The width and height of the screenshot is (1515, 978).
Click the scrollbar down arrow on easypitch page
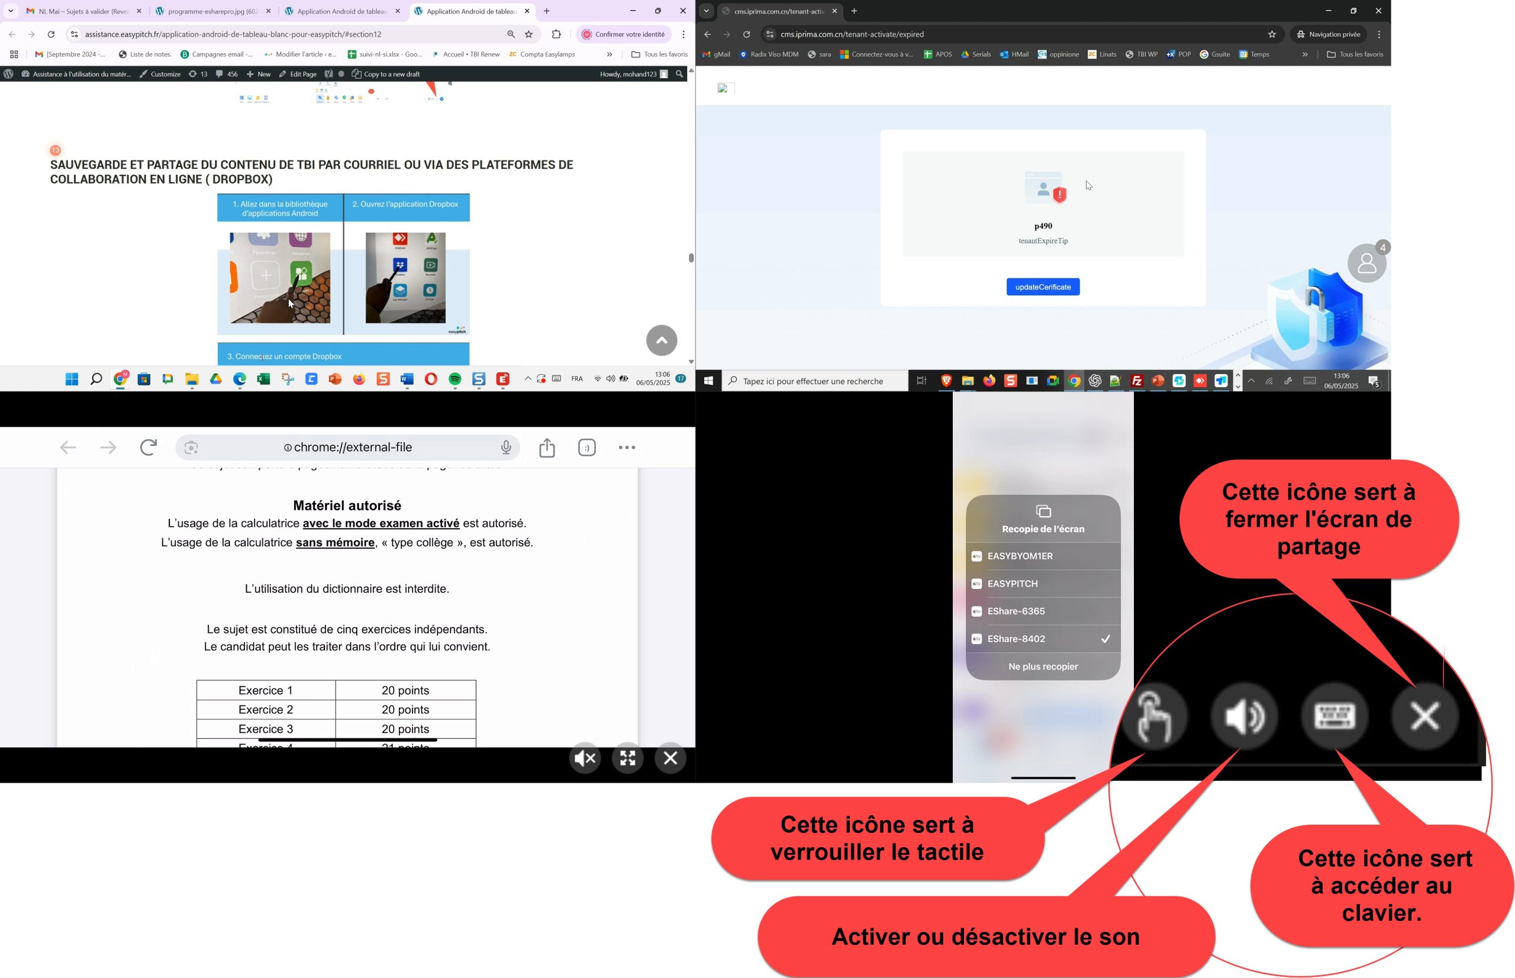point(691,361)
